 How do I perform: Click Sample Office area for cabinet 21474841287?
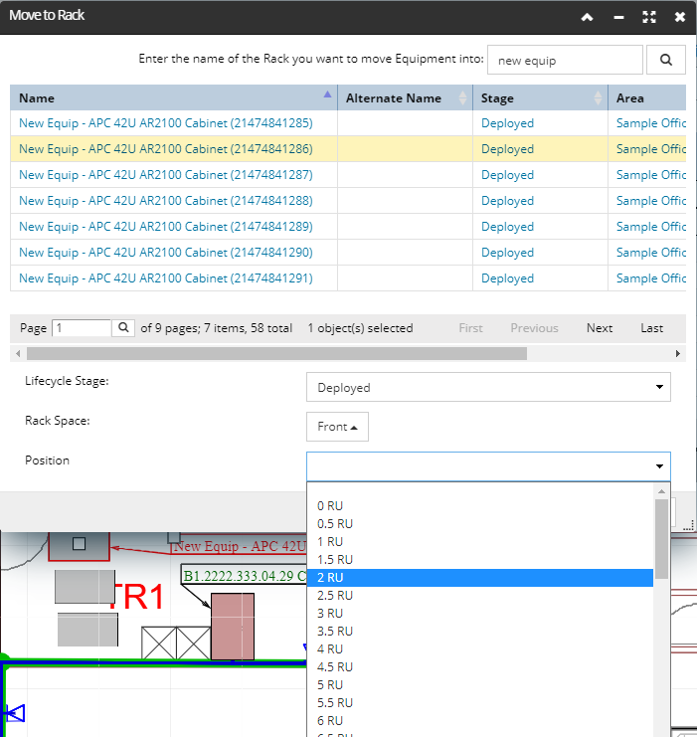pos(651,175)
